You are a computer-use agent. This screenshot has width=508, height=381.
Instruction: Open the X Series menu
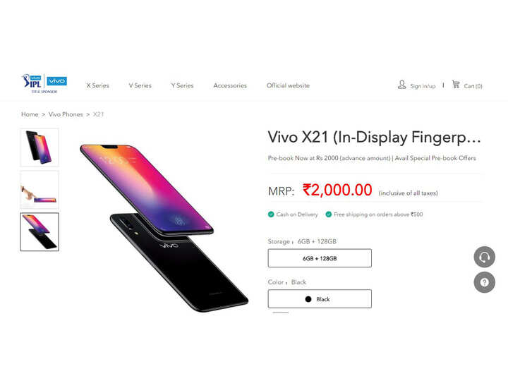98,85
